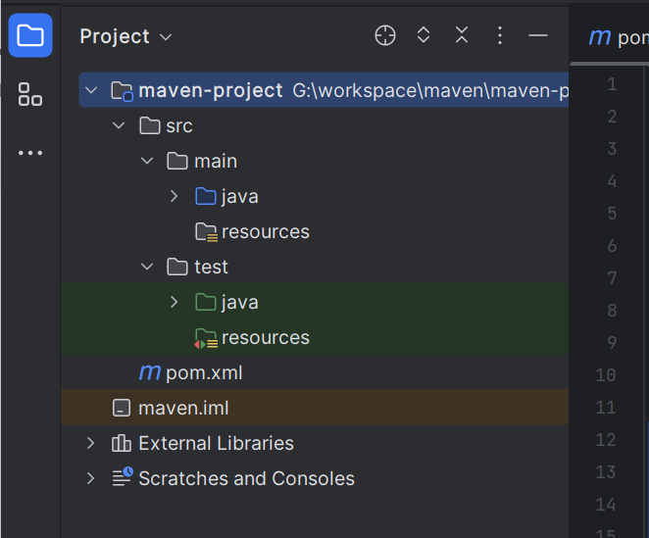This screenshot has width=649, height=538.
Task: Click Select Opened File crosshair icon
Action: [385, 36]
